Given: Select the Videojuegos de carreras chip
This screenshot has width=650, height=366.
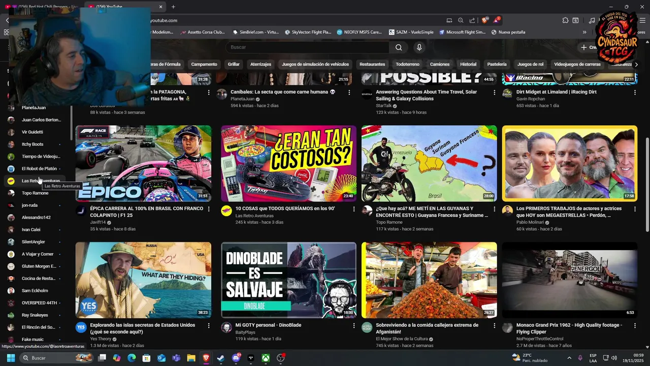Looking at the screenshot, I should (577, 65).
